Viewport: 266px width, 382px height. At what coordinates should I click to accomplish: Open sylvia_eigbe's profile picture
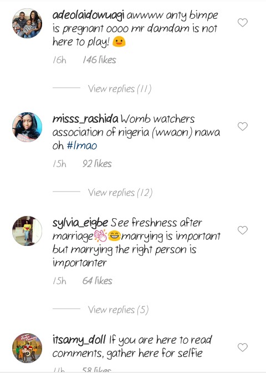[x=27, y=231]
